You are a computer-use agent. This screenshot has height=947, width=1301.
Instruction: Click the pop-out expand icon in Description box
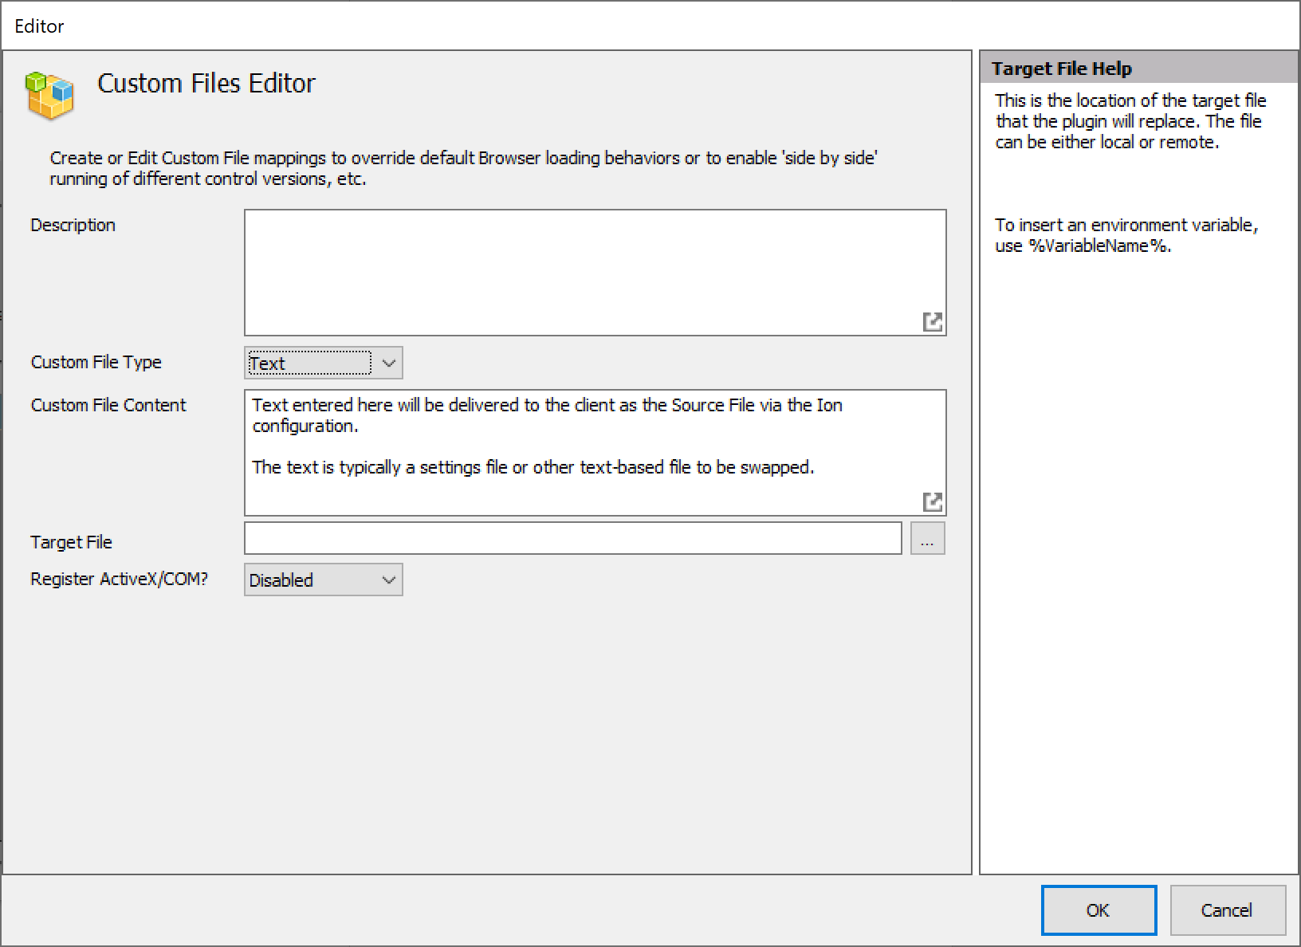(x=933, y=321)
